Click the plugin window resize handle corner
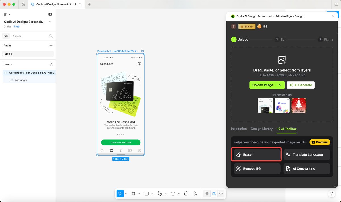The width and height of the screenshot is (341, 202). 335,185
